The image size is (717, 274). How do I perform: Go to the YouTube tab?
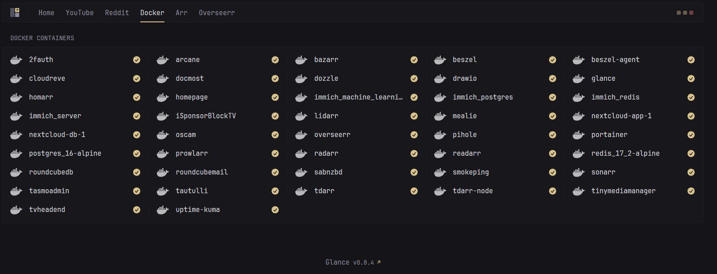coord(80,12)
